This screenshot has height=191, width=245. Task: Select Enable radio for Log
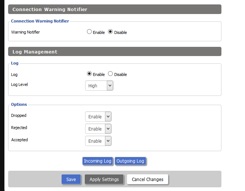(89, 74)
